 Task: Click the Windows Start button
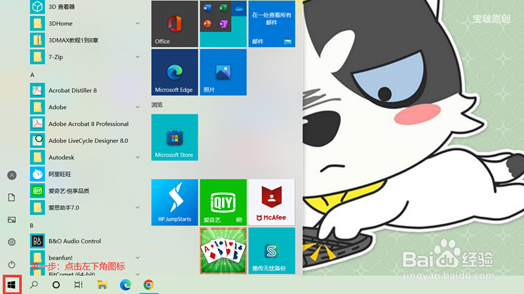pos(12,285)
